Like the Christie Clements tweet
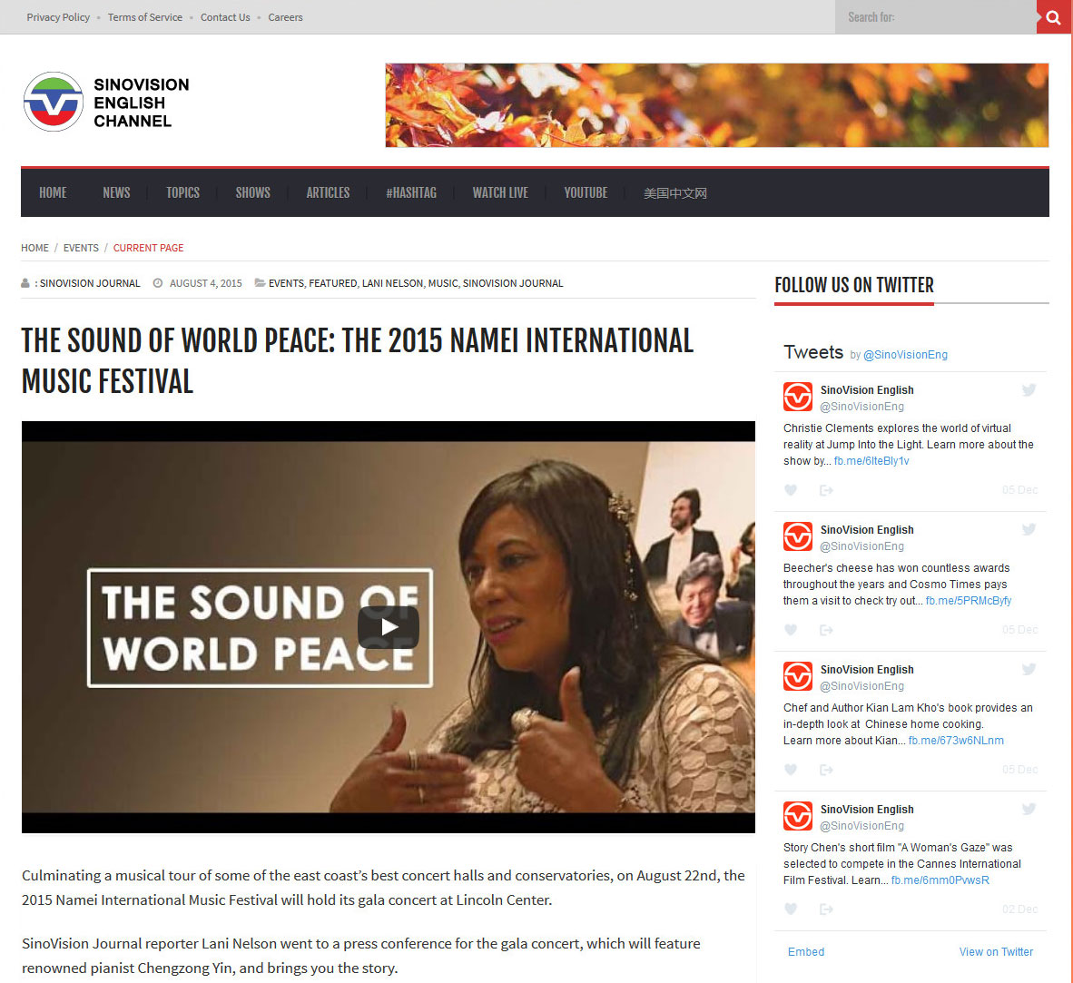 point(791,490)
